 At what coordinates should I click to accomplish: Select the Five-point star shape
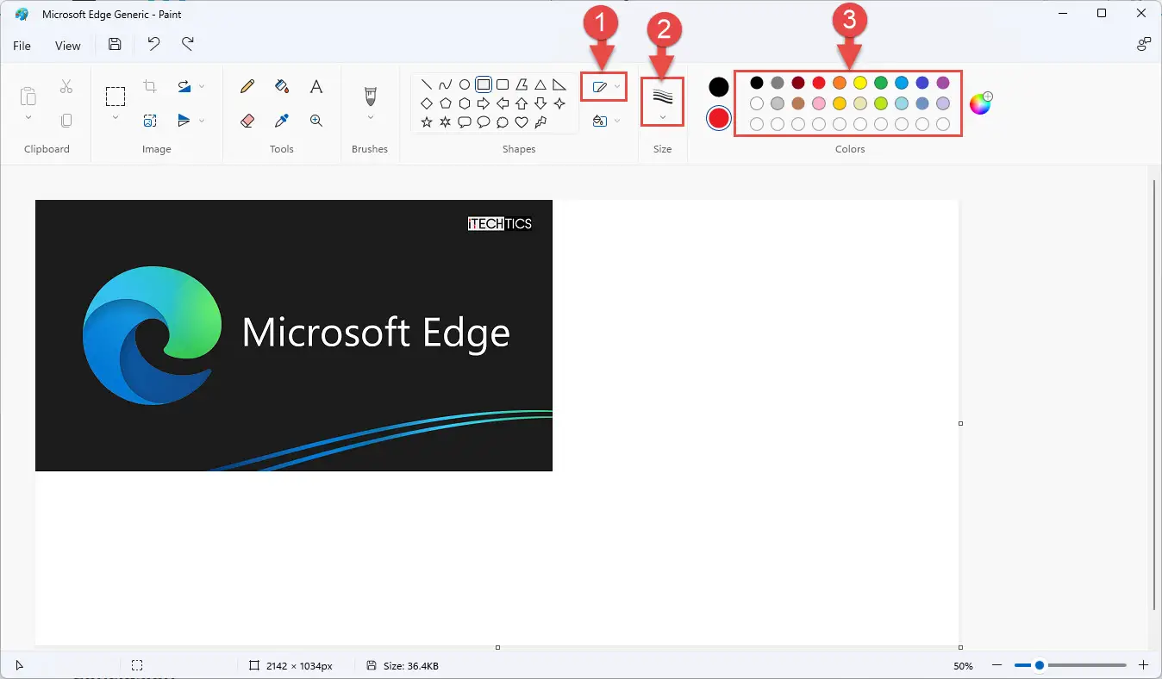click(427, 122)
